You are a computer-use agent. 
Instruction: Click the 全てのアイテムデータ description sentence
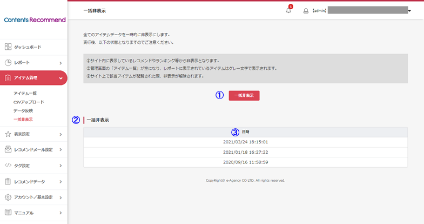[x=126, y=35]
